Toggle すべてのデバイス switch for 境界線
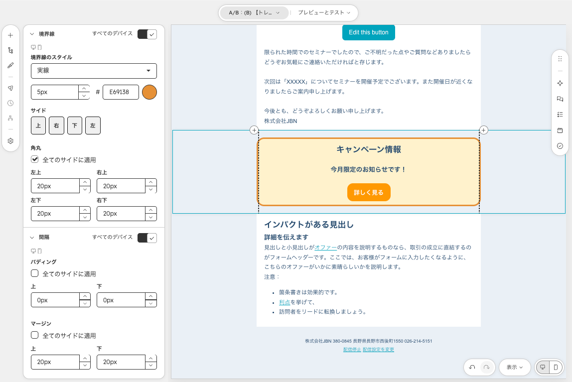Viewport: 572px width, 382px height. [147, 34]
